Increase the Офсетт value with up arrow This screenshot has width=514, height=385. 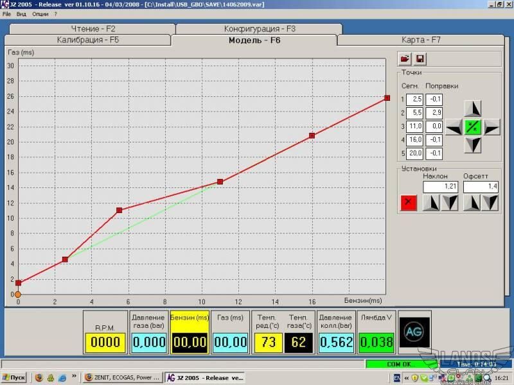point(472,203)
